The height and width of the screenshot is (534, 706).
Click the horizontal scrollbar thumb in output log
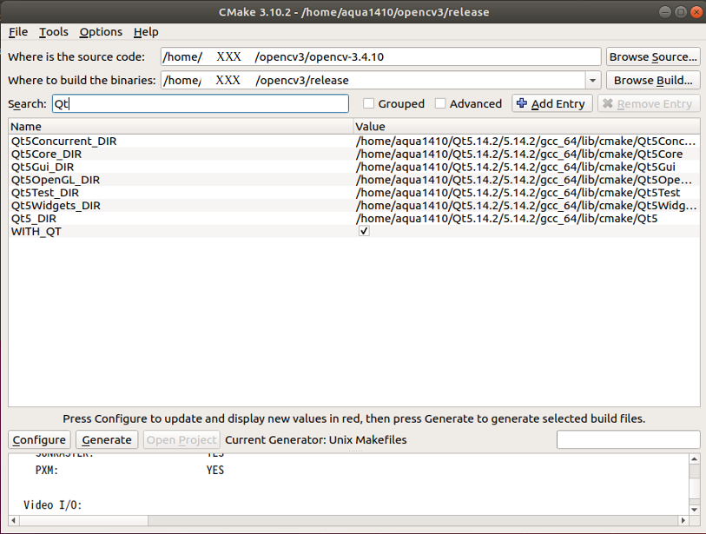point(83,520)
